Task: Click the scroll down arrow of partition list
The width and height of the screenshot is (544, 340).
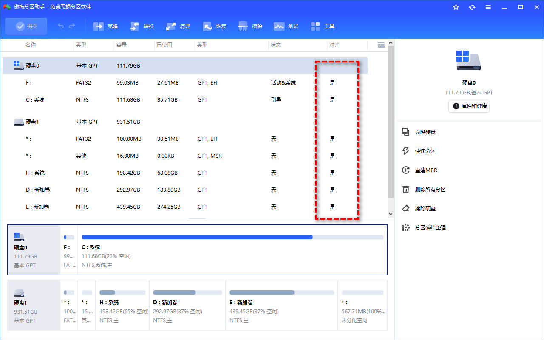Action: tap(391, 214)
